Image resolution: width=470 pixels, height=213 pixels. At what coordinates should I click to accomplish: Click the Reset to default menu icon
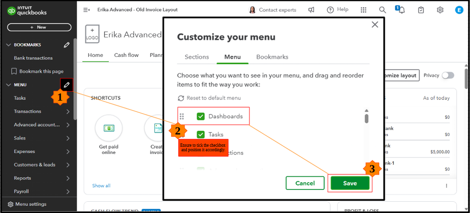[181, 98]
